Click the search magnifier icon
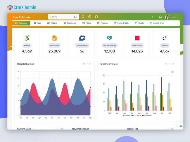The image size is (190, 142). point(75,17)
